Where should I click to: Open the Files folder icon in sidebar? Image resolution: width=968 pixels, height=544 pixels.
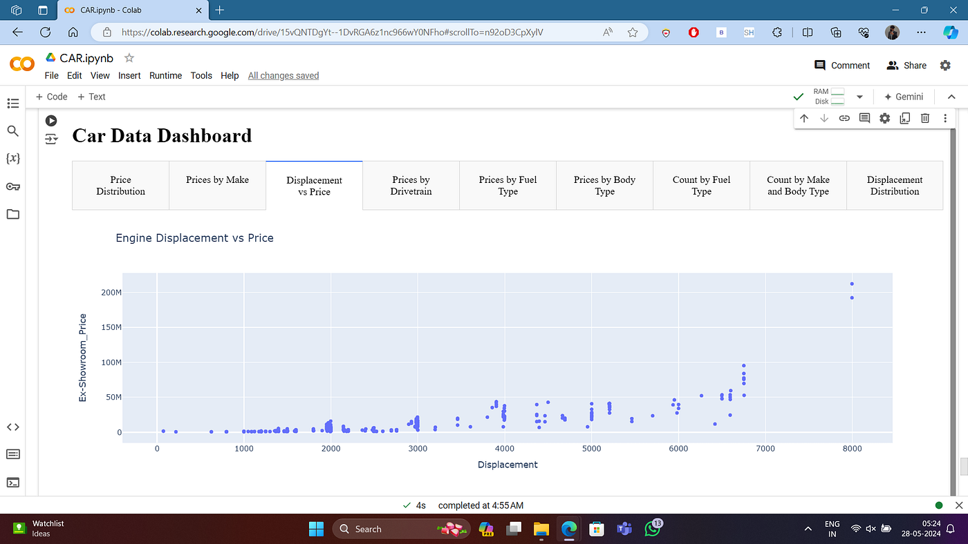12,214
